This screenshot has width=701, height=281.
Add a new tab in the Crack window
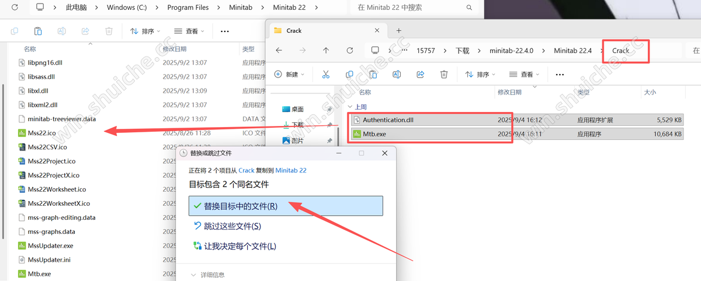coord(399,30)
